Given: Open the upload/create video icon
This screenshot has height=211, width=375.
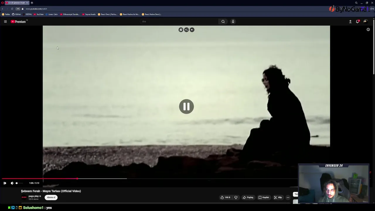Looking at the screenshot, I should point(350,21).
